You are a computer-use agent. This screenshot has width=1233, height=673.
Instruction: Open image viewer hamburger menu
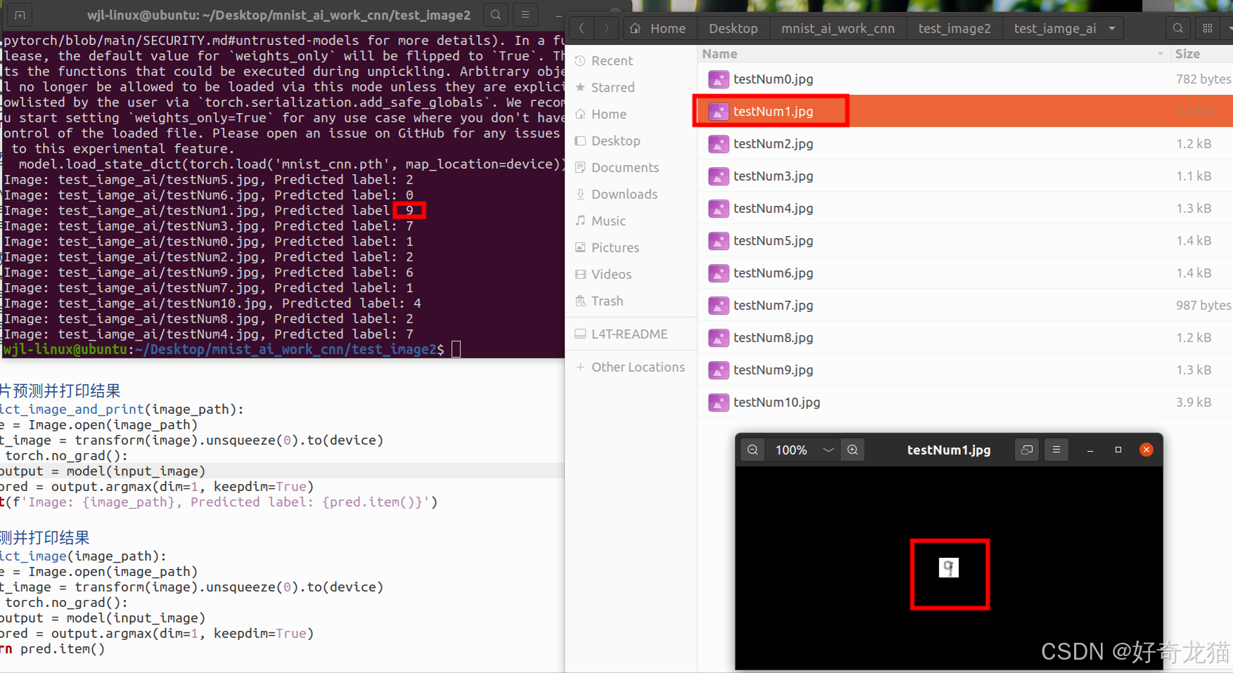coord(1057,450)
